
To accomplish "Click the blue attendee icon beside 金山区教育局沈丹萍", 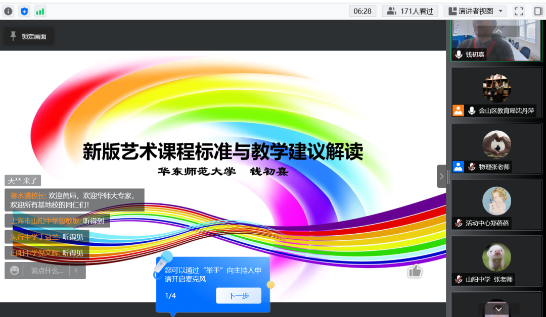I will click(x=458, y=111).
